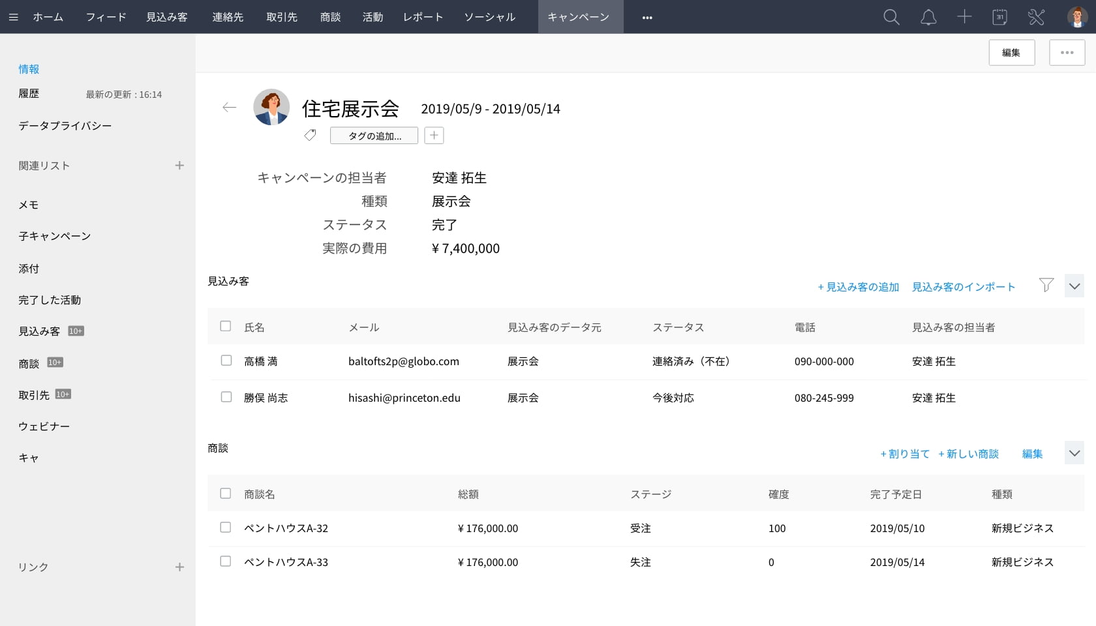Click the タグの追加 input field
Screen dimensions: 1096x626
click(374, 136)
